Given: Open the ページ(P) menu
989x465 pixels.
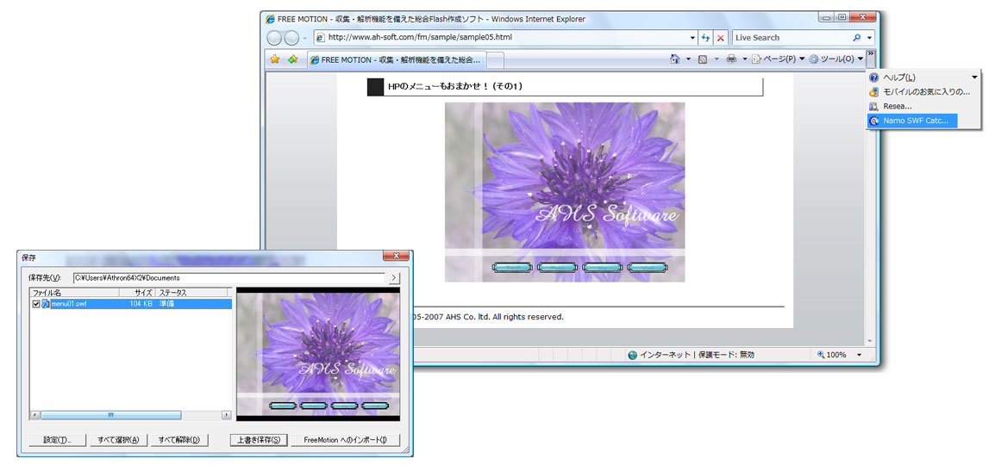Looking at the screenshot, I should point(778,59).
